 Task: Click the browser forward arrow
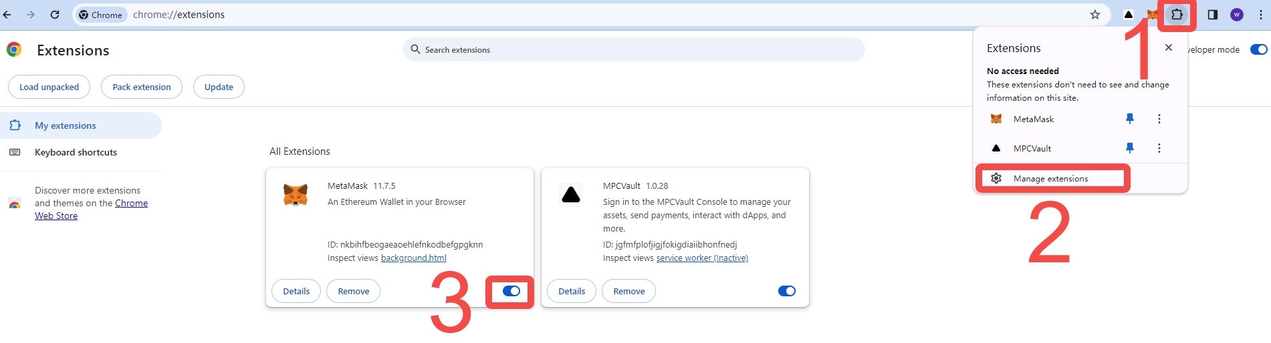[x=31, y=15]
